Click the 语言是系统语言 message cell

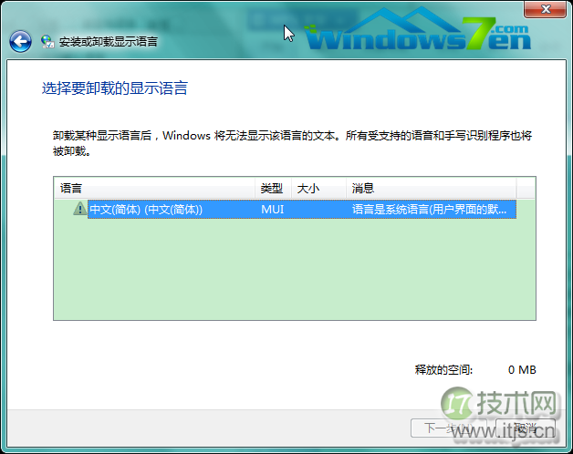click(x=430, y=210)
